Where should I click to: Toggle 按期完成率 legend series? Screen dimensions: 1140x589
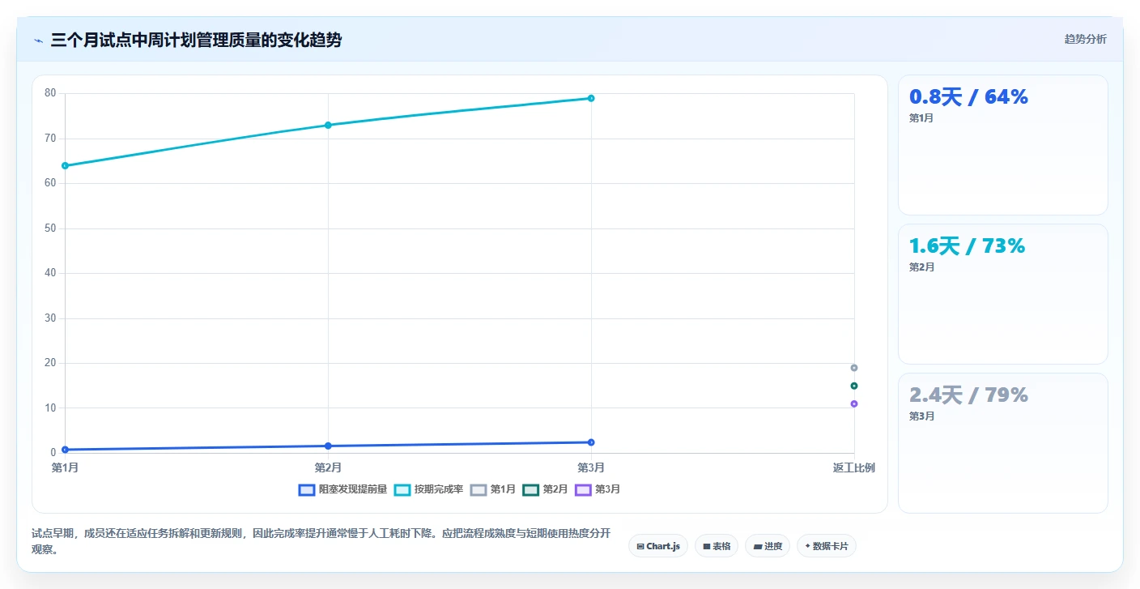coord(429,489)
